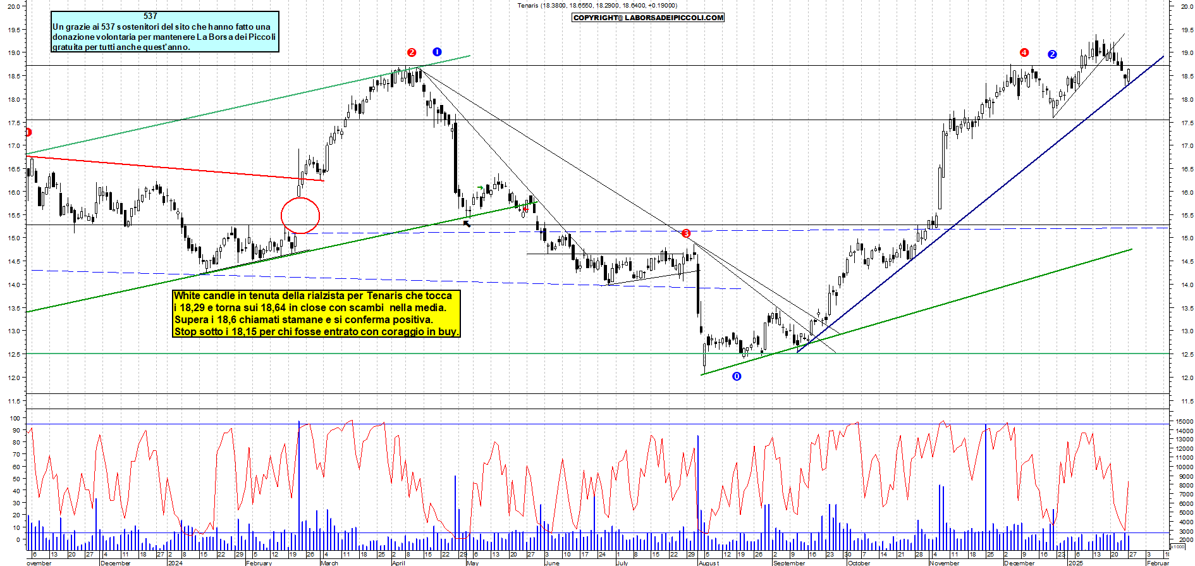
Task: Click the black arrow pointing at May low
Action: (467, 223)
